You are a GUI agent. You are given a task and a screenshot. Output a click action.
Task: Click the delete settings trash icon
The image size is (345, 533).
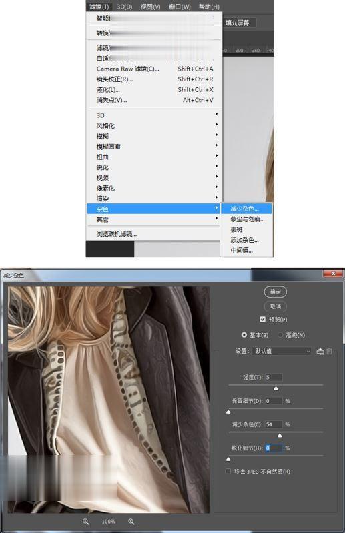330,351
